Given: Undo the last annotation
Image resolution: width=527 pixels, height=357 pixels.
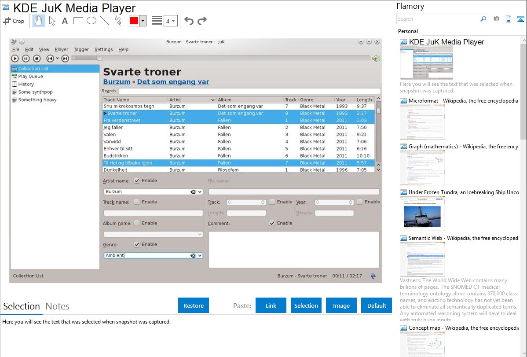Looking at the screenshot, I should coord(189,21).
